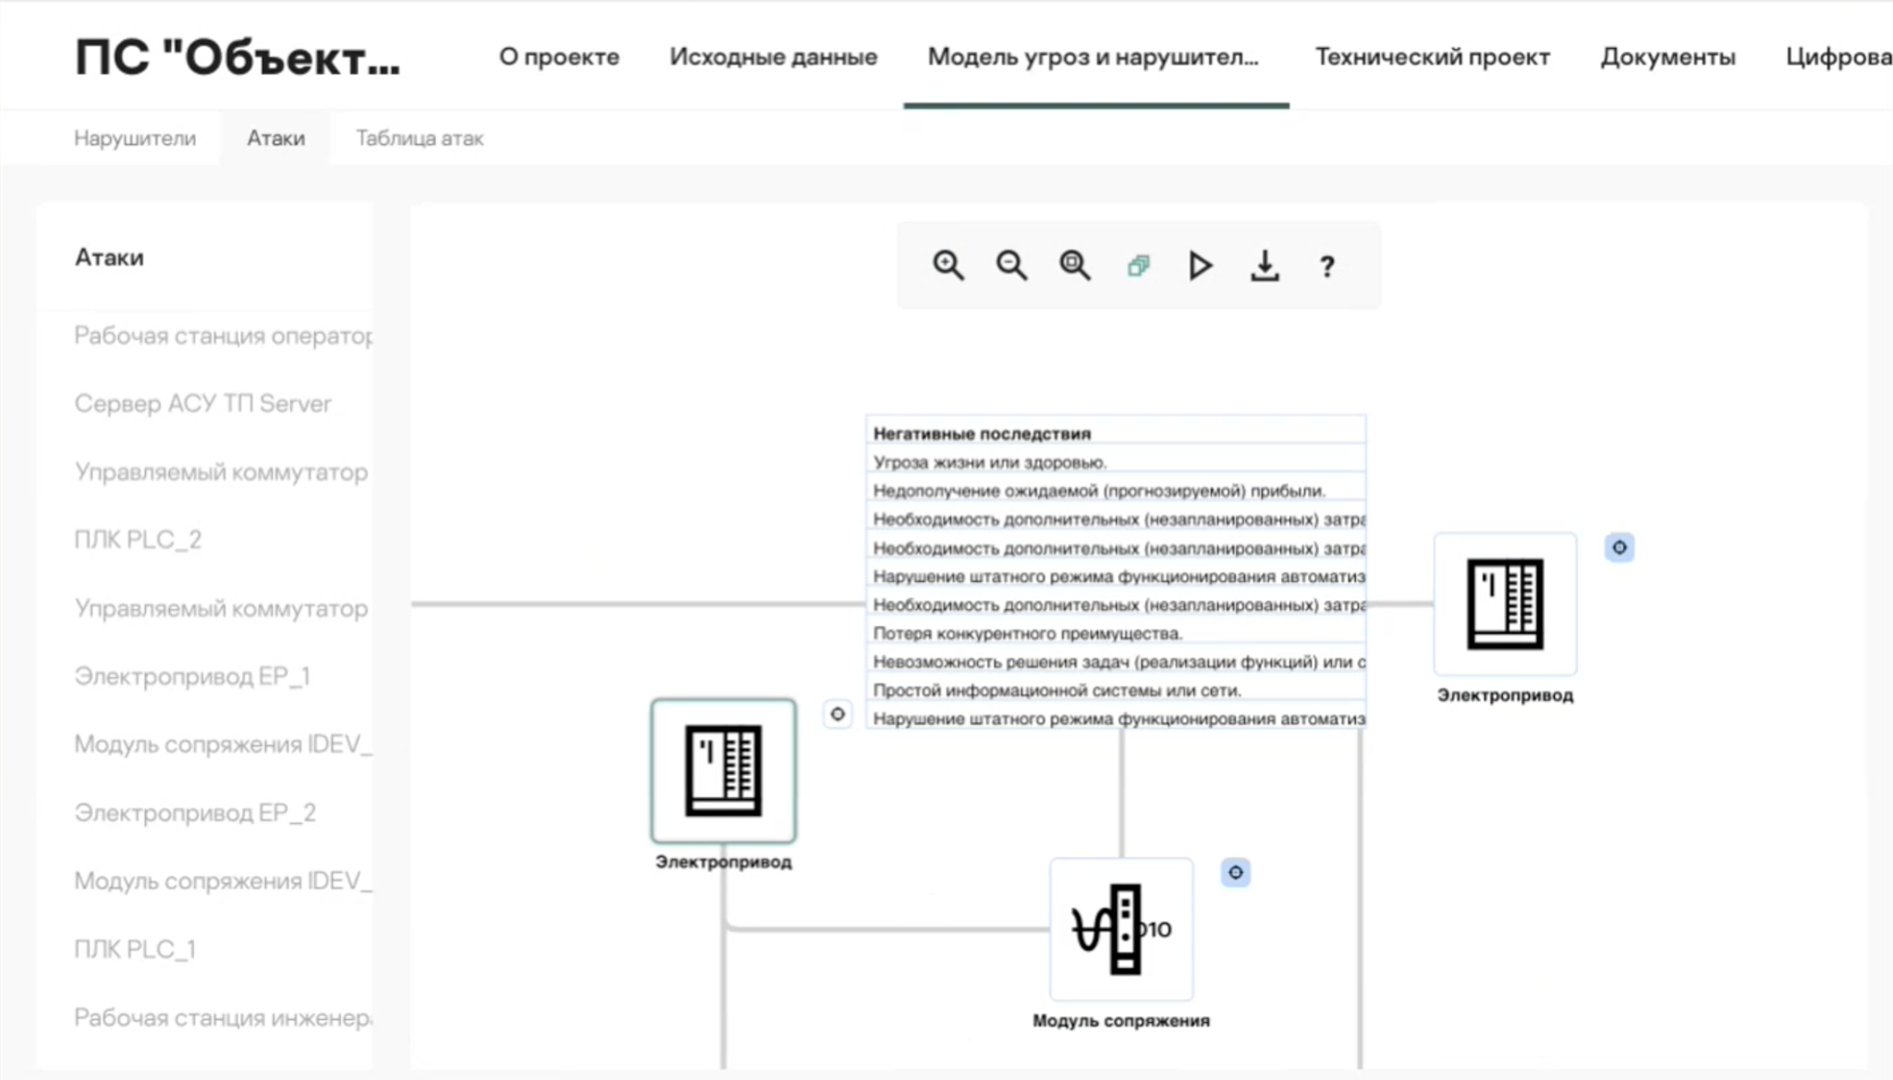Click the fit-to-screen zoom icon
The height and width of the screenshot is (1080, 1893).
point(1074,265)
